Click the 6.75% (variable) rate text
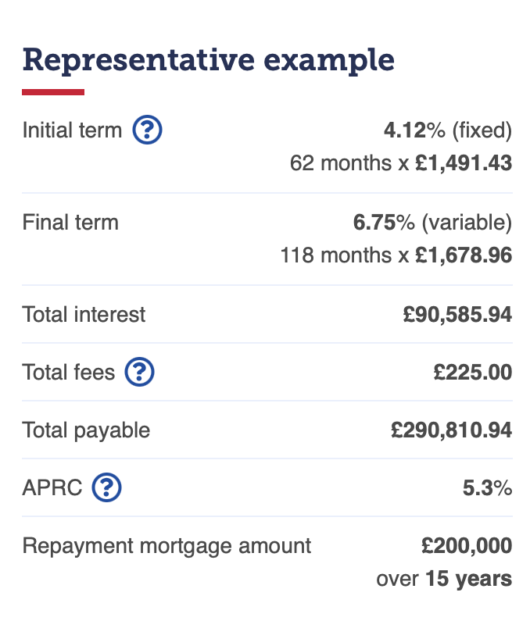Screen dimensions: 530x628 [x=432, y=223]
